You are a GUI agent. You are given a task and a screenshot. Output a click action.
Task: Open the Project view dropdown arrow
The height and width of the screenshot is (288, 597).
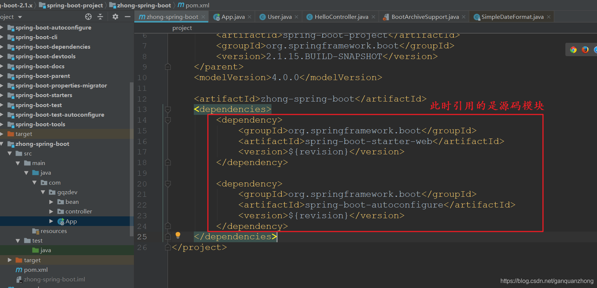[x=20, y=17]
